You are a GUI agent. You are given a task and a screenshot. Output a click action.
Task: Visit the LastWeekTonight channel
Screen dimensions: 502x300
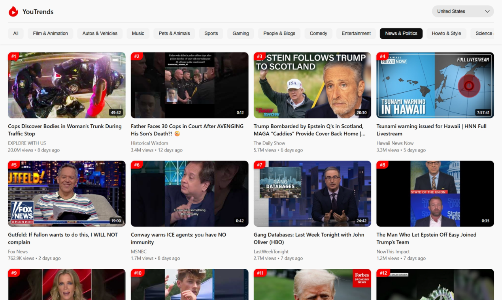coord(271,251)
